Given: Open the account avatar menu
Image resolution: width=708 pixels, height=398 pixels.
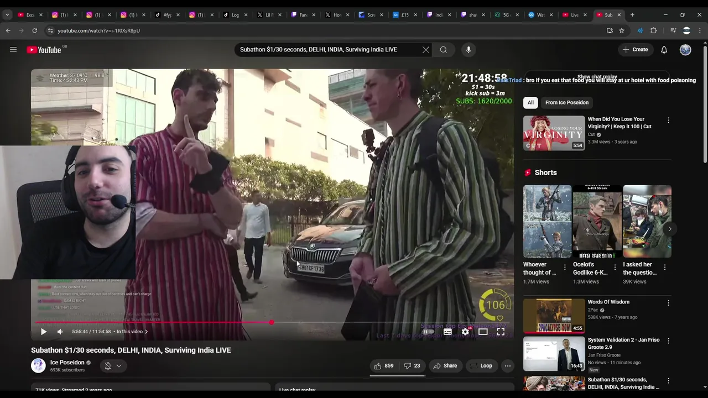Looking at the screenshot, I should point(685,50).
